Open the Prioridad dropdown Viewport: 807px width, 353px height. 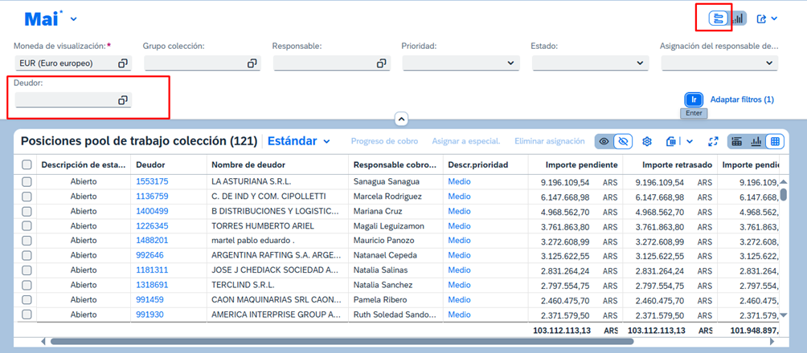click(x=511, y=63)
